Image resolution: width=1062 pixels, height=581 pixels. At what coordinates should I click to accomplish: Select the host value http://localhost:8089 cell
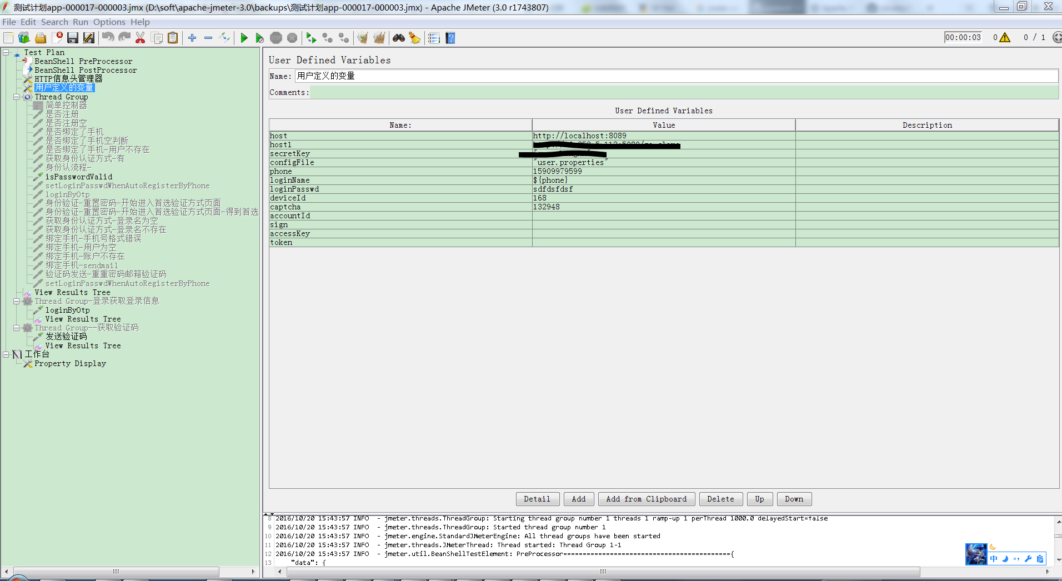pyautogui.click(x=663, y=136)
